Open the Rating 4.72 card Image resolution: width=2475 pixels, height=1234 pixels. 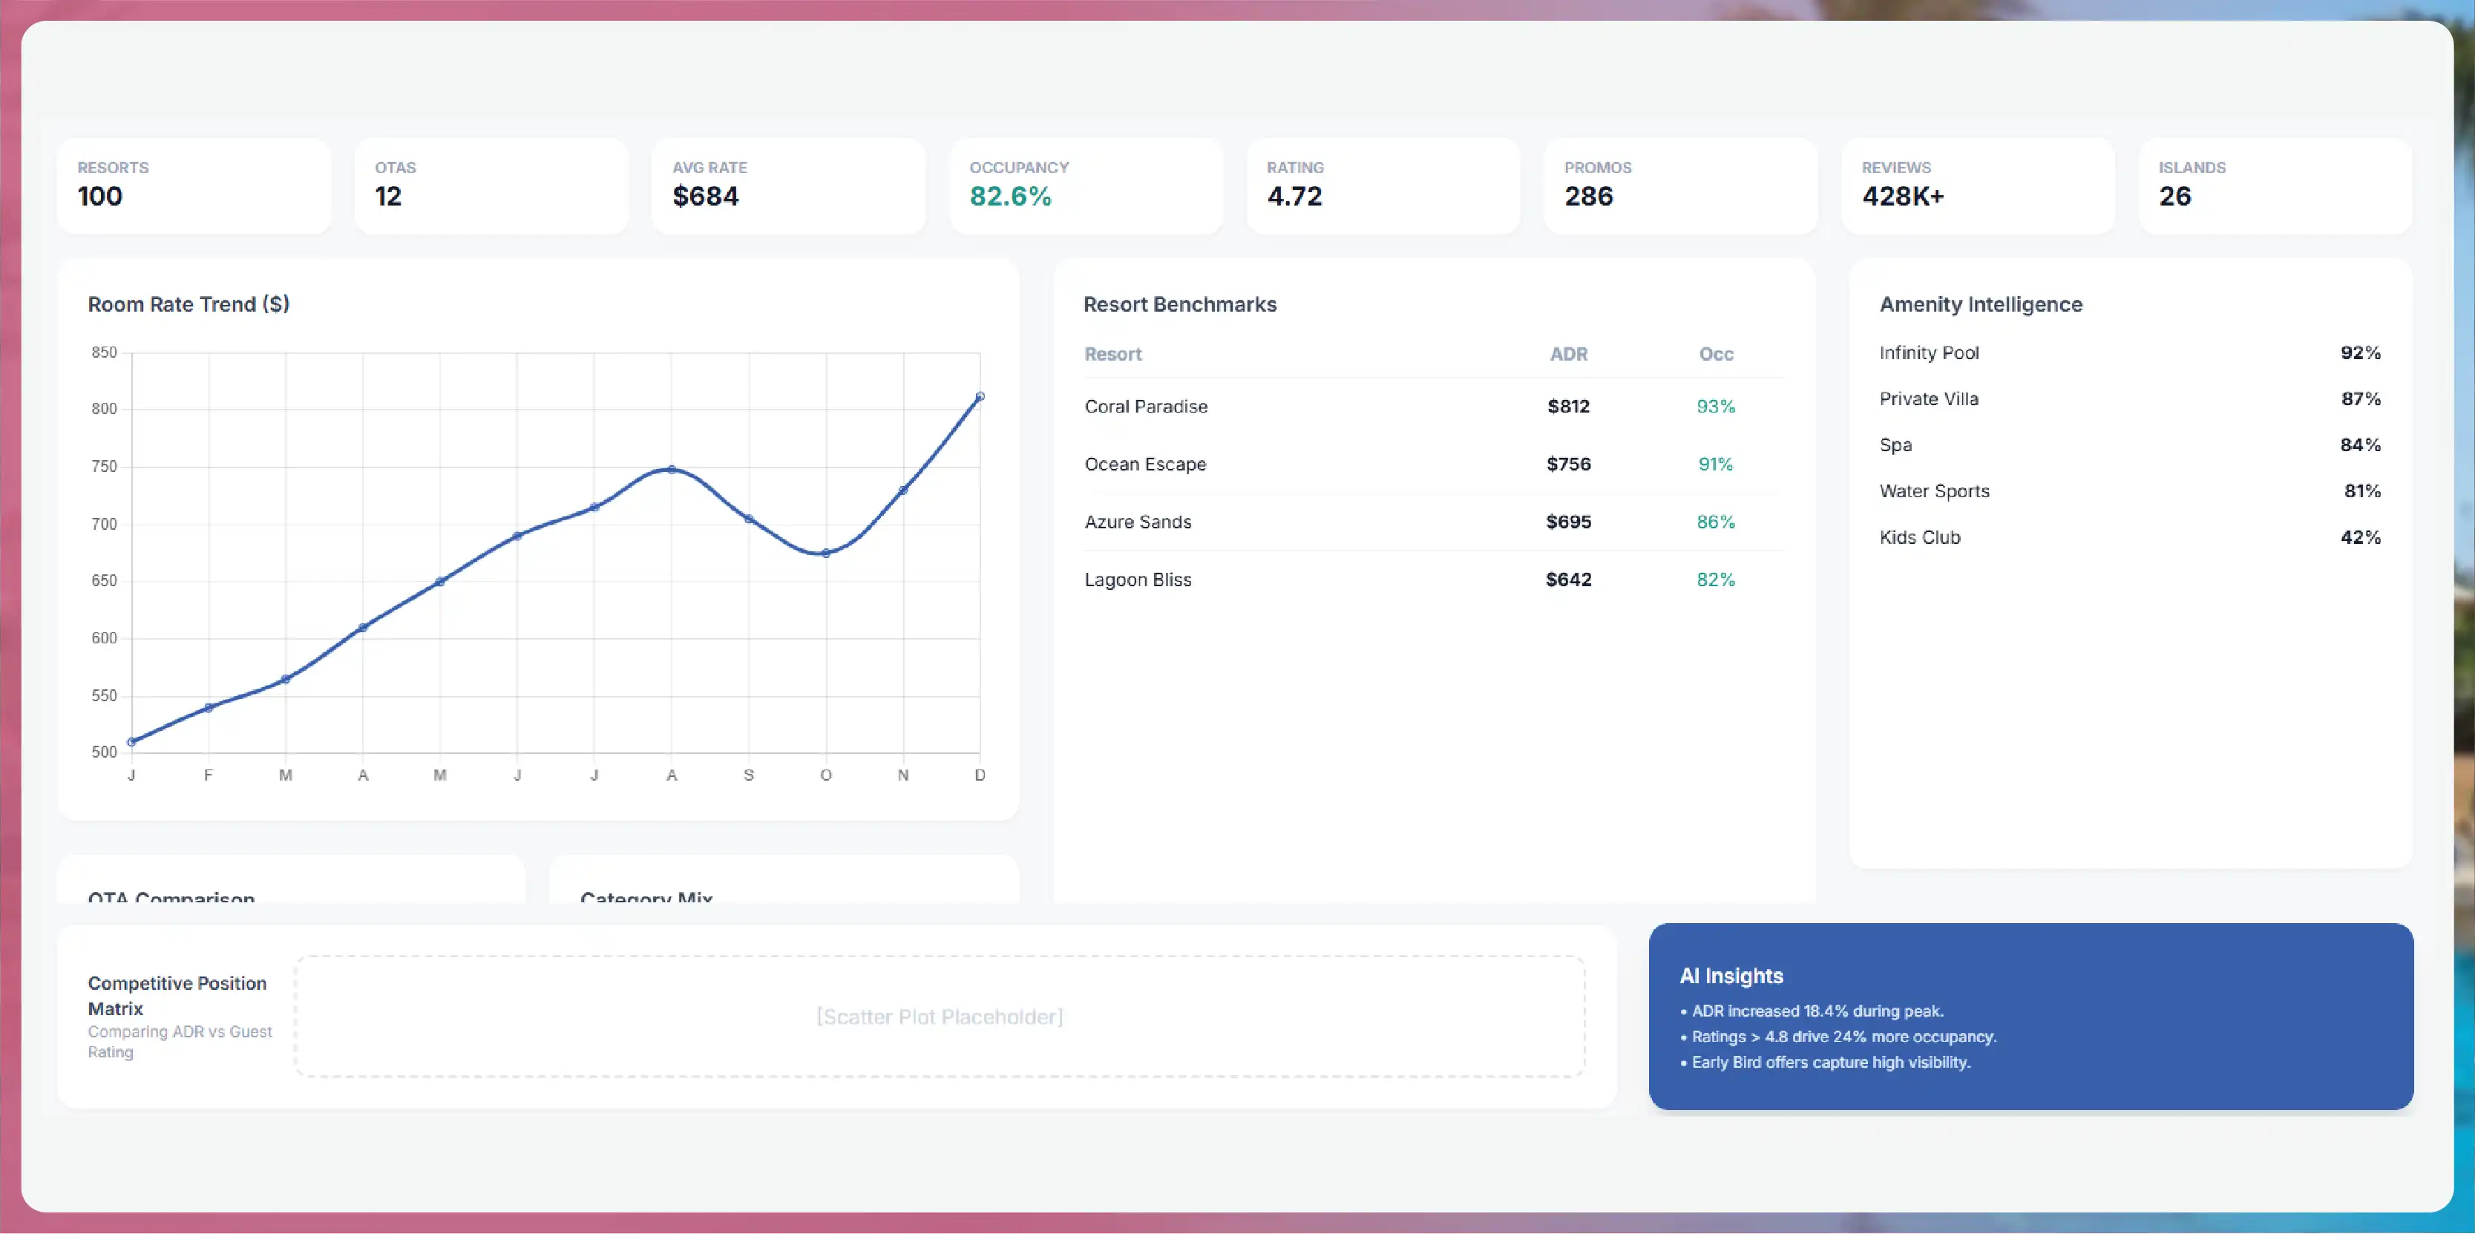[x=1383, y=186]
